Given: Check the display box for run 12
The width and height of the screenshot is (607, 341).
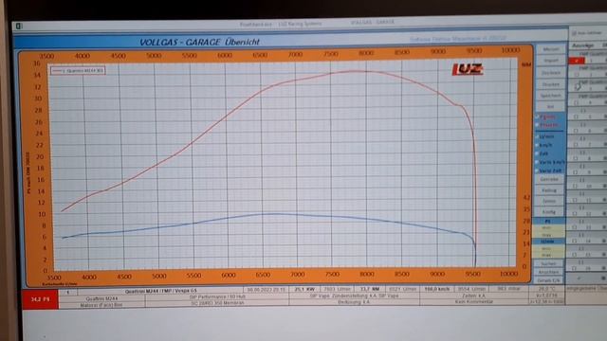Looking at the screenshot, I should (576, 213).
